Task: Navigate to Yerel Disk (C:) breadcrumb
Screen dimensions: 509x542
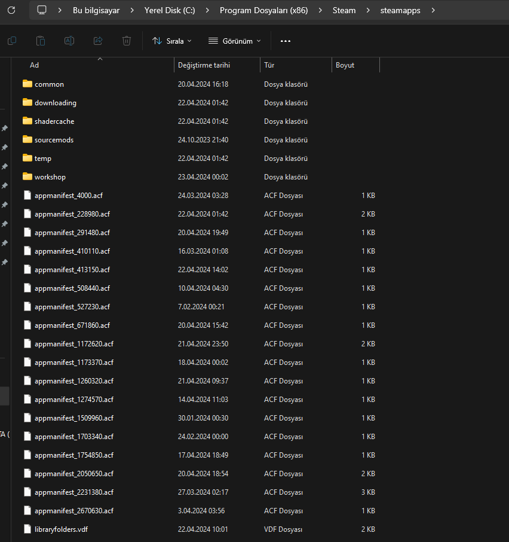Action: tap(170, 11)
